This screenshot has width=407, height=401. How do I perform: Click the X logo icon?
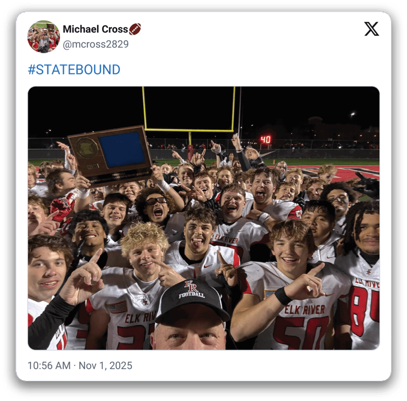(371, 29)
